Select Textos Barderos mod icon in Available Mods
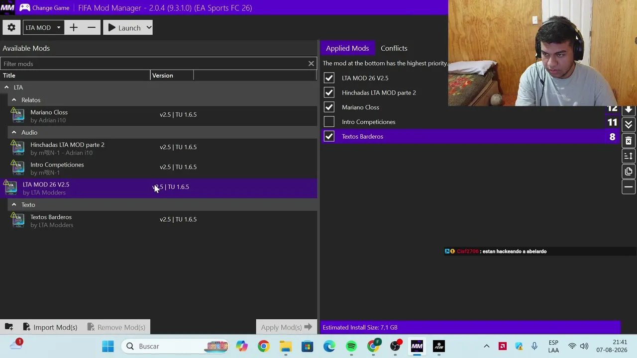 coord(18,220)
